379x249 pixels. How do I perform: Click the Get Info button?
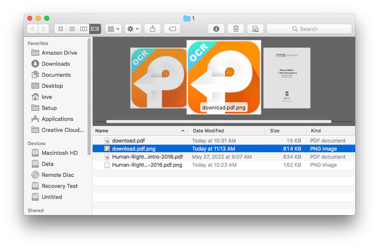216,29
